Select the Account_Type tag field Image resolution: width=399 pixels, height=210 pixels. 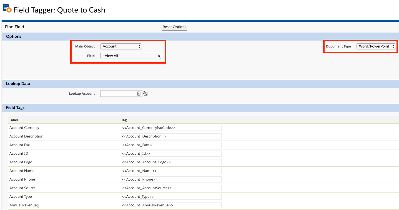pos(171,197)
